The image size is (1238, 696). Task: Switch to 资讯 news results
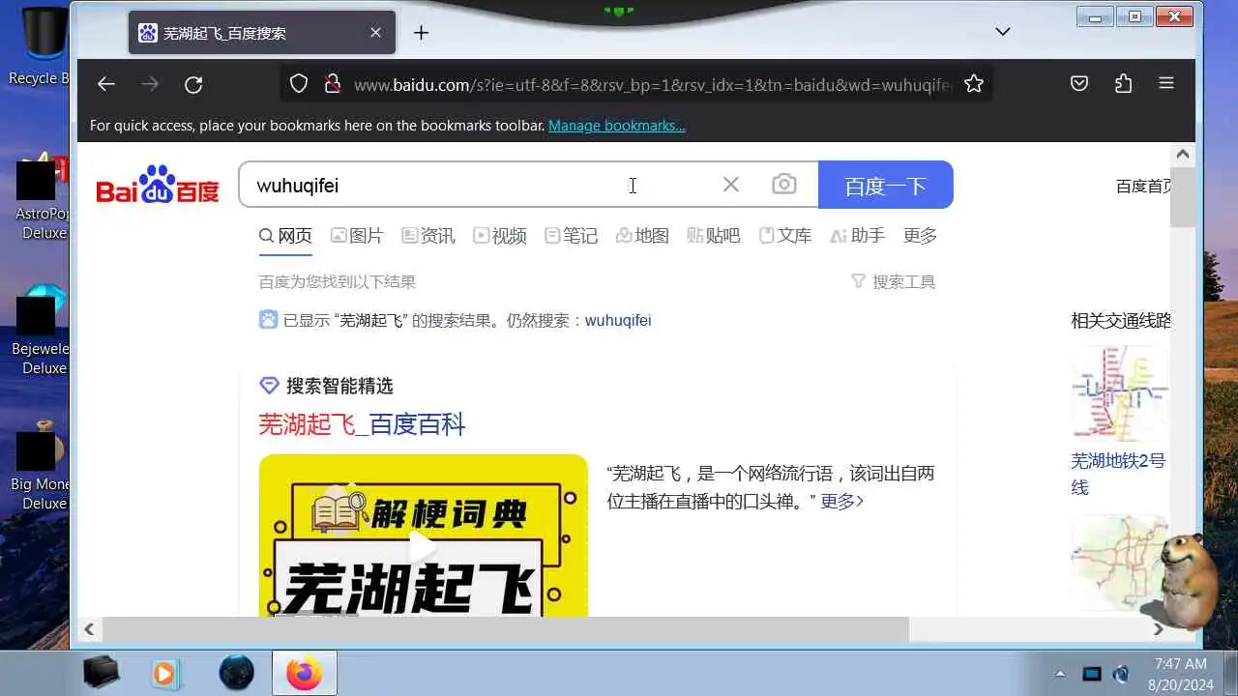(428, 236)
